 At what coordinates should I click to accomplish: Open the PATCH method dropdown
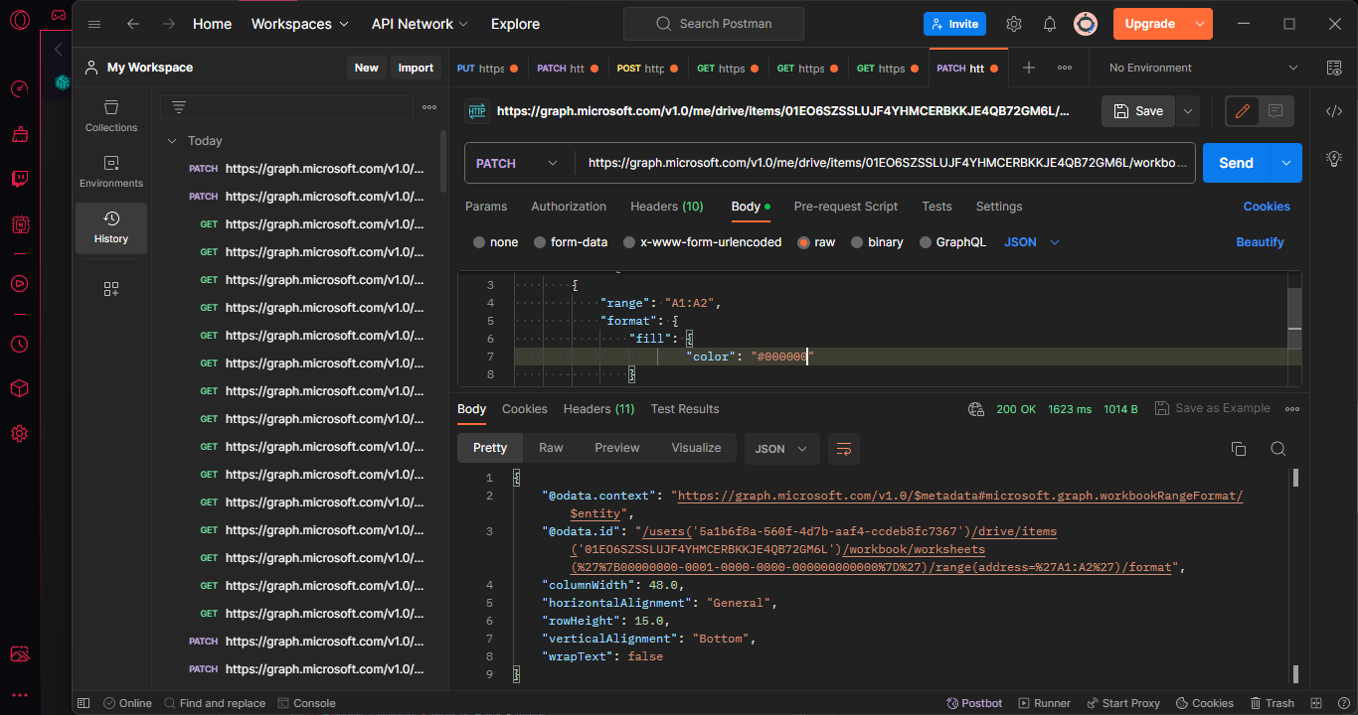tap(519, 163)
